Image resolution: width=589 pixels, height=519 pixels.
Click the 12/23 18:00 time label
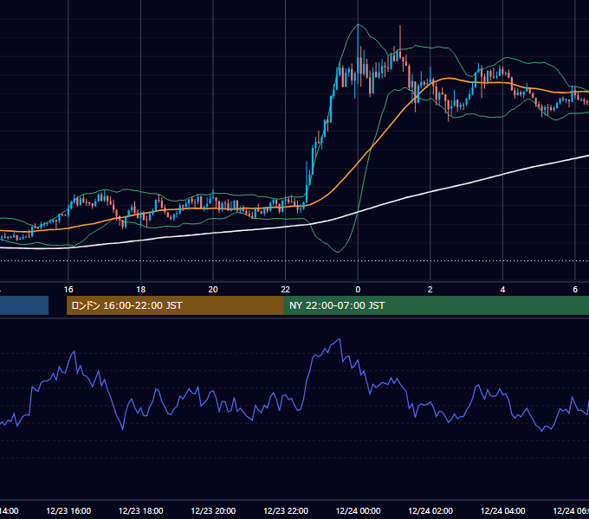tap(141, 510)
